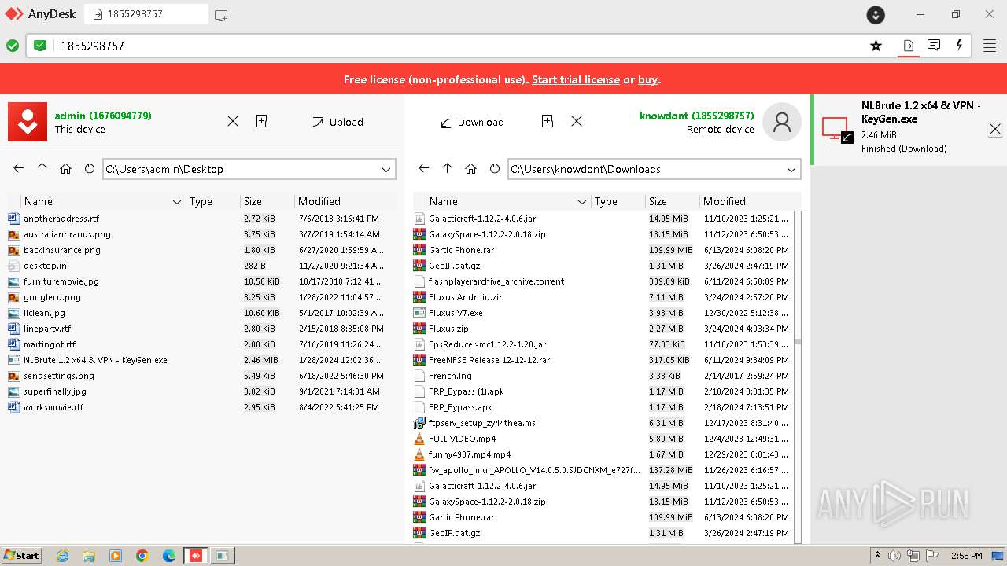1007x566 pixels.
Task: Click the remote user avatar icon
Action: pos(782,122)
